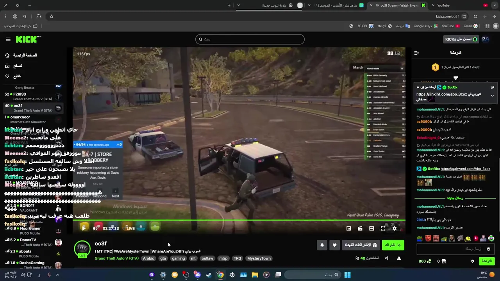The height and width of the screenshot is (281, 500).
Task: Report the stream via warning icon
Action: tap(399, 258)
